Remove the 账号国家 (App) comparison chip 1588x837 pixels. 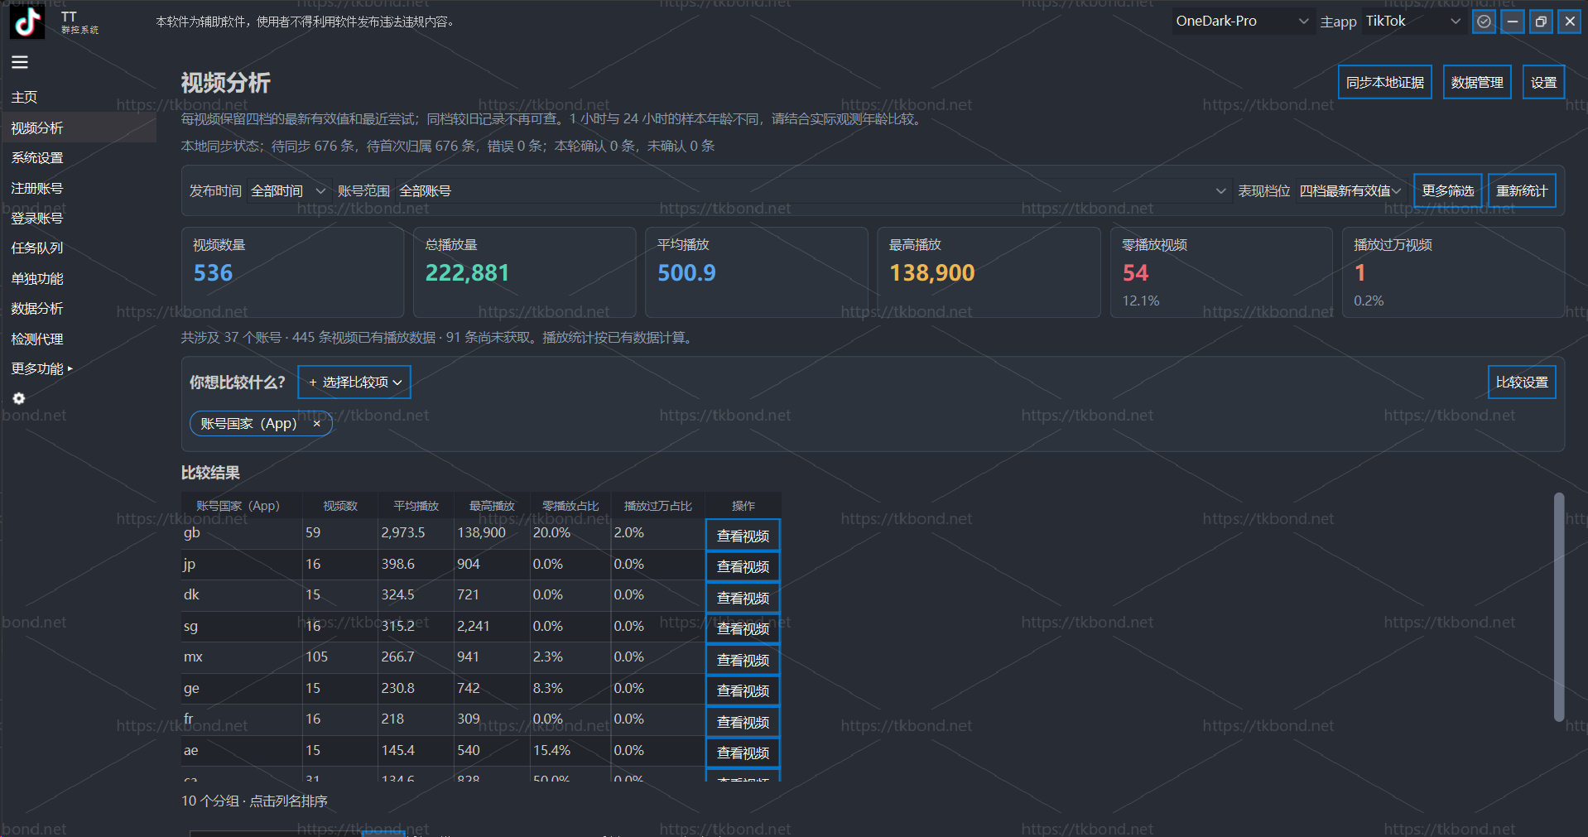pyautogui.click(x=316, y=423)
